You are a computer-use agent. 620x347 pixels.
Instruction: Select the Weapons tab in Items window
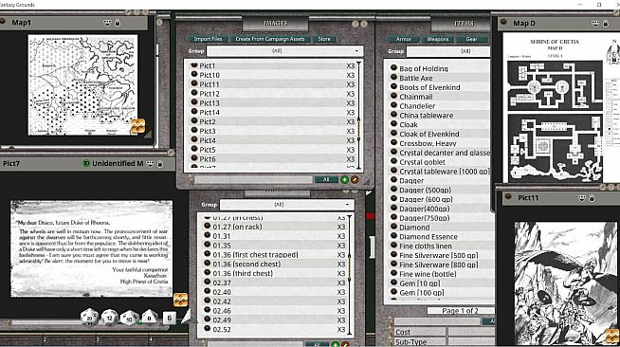438,39
